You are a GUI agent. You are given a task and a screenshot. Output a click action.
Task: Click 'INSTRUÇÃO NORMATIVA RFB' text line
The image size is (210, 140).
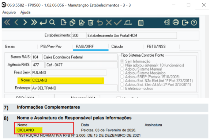79,136
